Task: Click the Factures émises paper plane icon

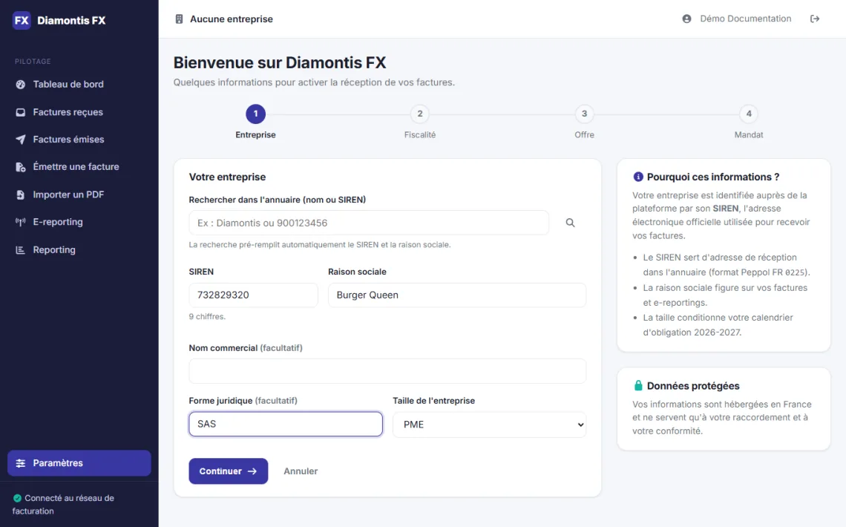Action: [x=21, y=139]
